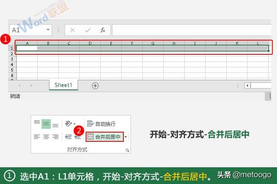This screenshot has width=277, height=184.
Task: Open 对齐方式 dialog launcher
Action: 127,150
